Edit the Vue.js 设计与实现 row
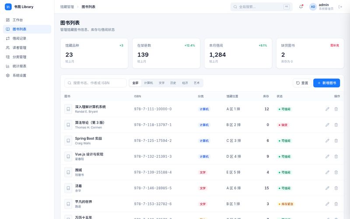 click(327, 156)
